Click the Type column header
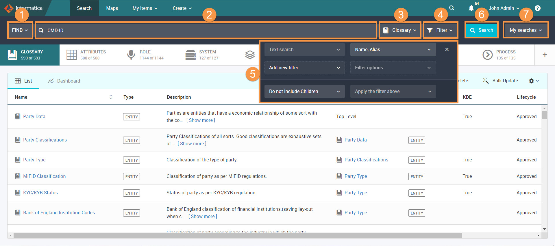This screenshot has height=246, width=555. [x=128, y=97]
